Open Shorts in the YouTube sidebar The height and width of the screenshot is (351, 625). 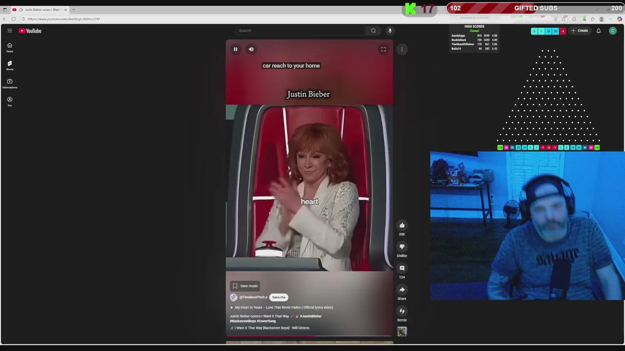click(x=9, y=65)
